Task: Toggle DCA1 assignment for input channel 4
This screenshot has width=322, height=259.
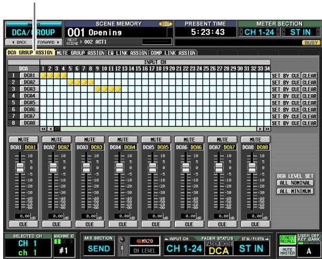Action: [64, 76]
